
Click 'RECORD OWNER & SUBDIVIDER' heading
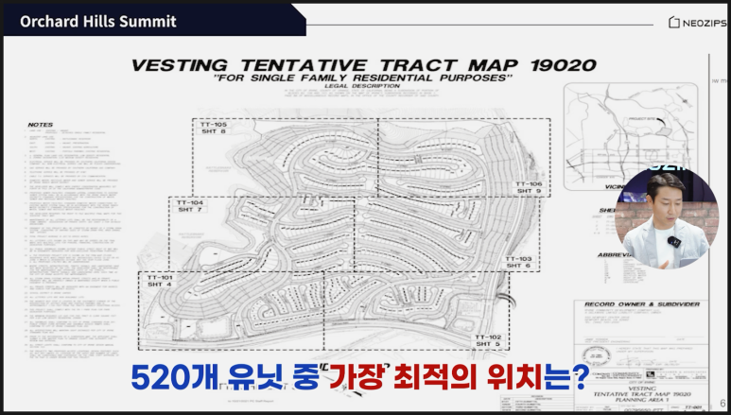pyautogui.click(x=642, y=304)
